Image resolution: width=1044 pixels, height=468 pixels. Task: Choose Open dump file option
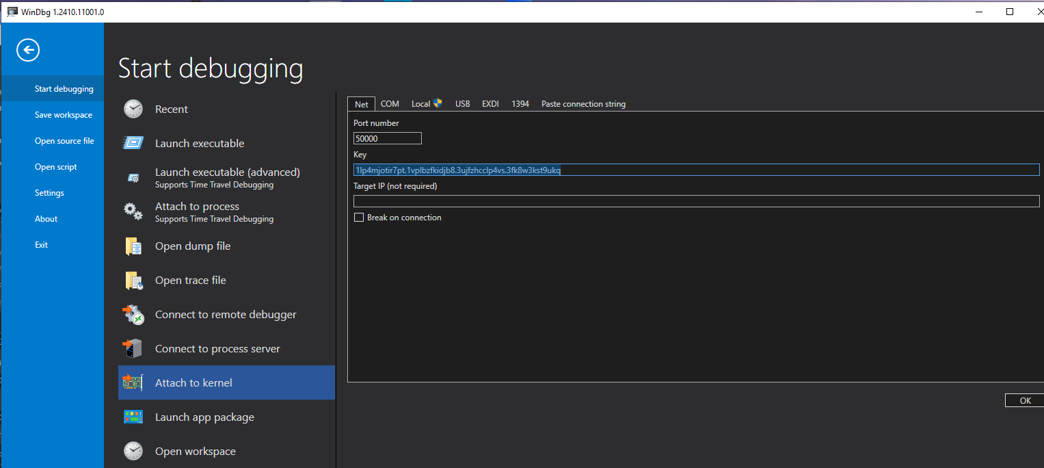pos(226,246)
